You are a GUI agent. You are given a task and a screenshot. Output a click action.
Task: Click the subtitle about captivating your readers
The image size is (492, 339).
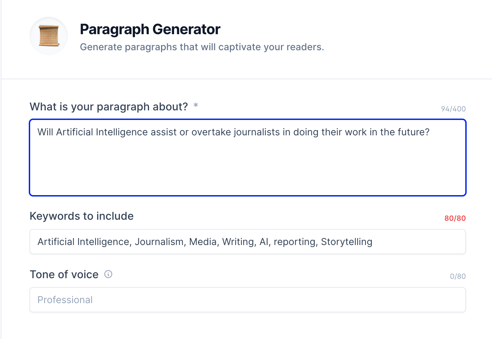[202, 47]
